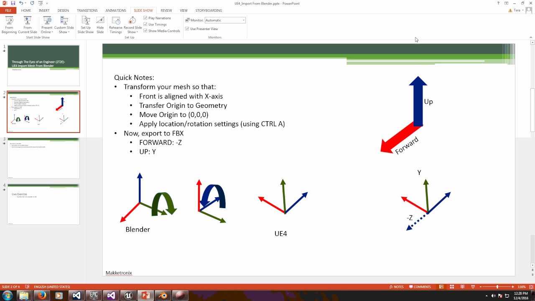Open Windows Start menu
The width and height of the screenshot is (535, 301).
coord(8,296)
